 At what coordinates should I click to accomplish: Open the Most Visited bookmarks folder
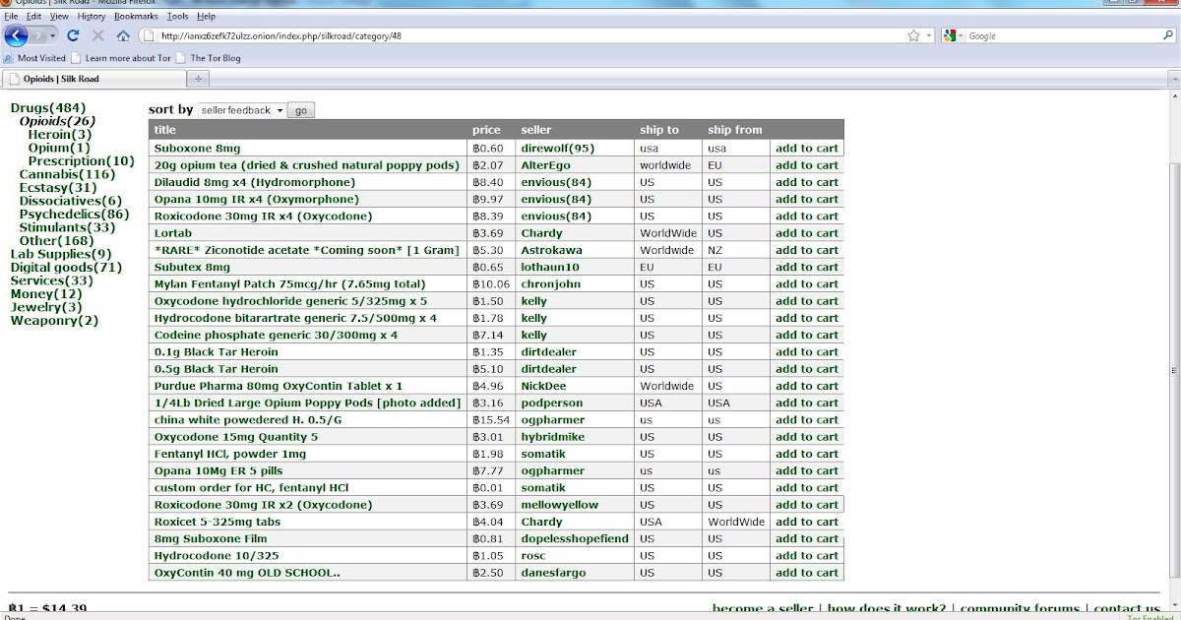click(x=35, y=58)
